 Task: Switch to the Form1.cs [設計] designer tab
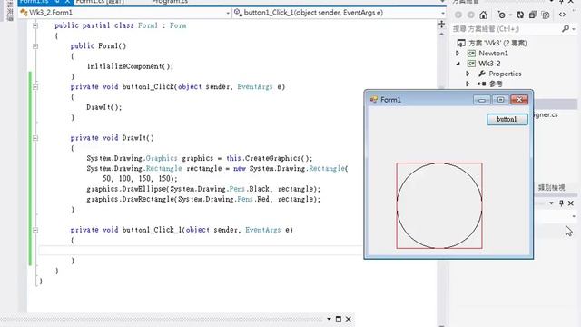pyautogui.click(x=100, y=2)
